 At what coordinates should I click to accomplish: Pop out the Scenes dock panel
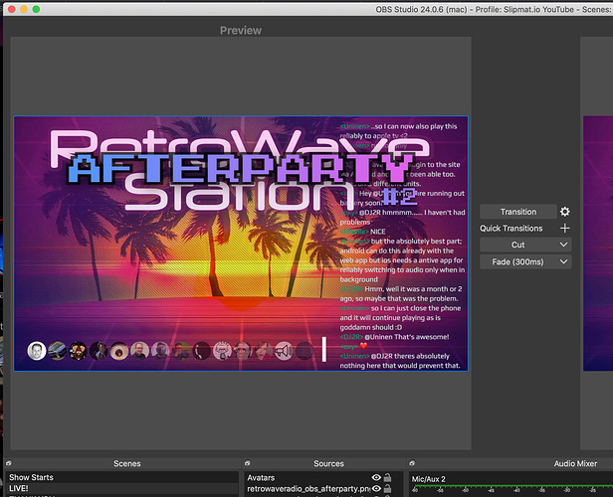coord(9,463)
